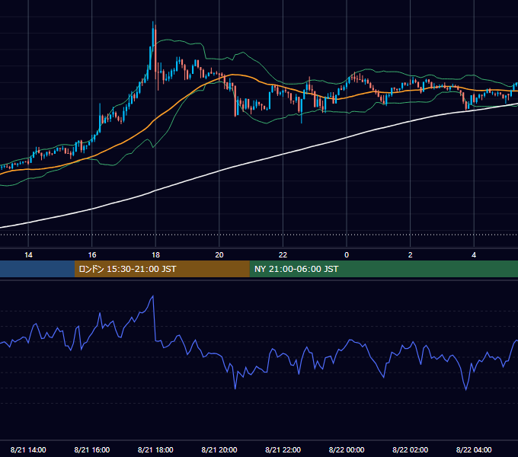The height and width of the screenshot is (457, 518).
Task: Click the 8/22 02:00 date label
Action: (411, 449)
